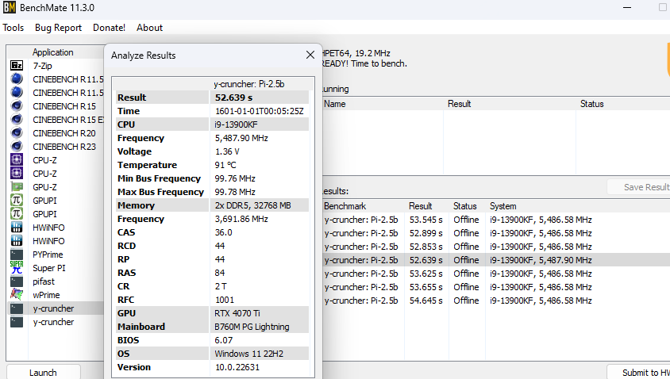Open the About menu

point(149,28)
